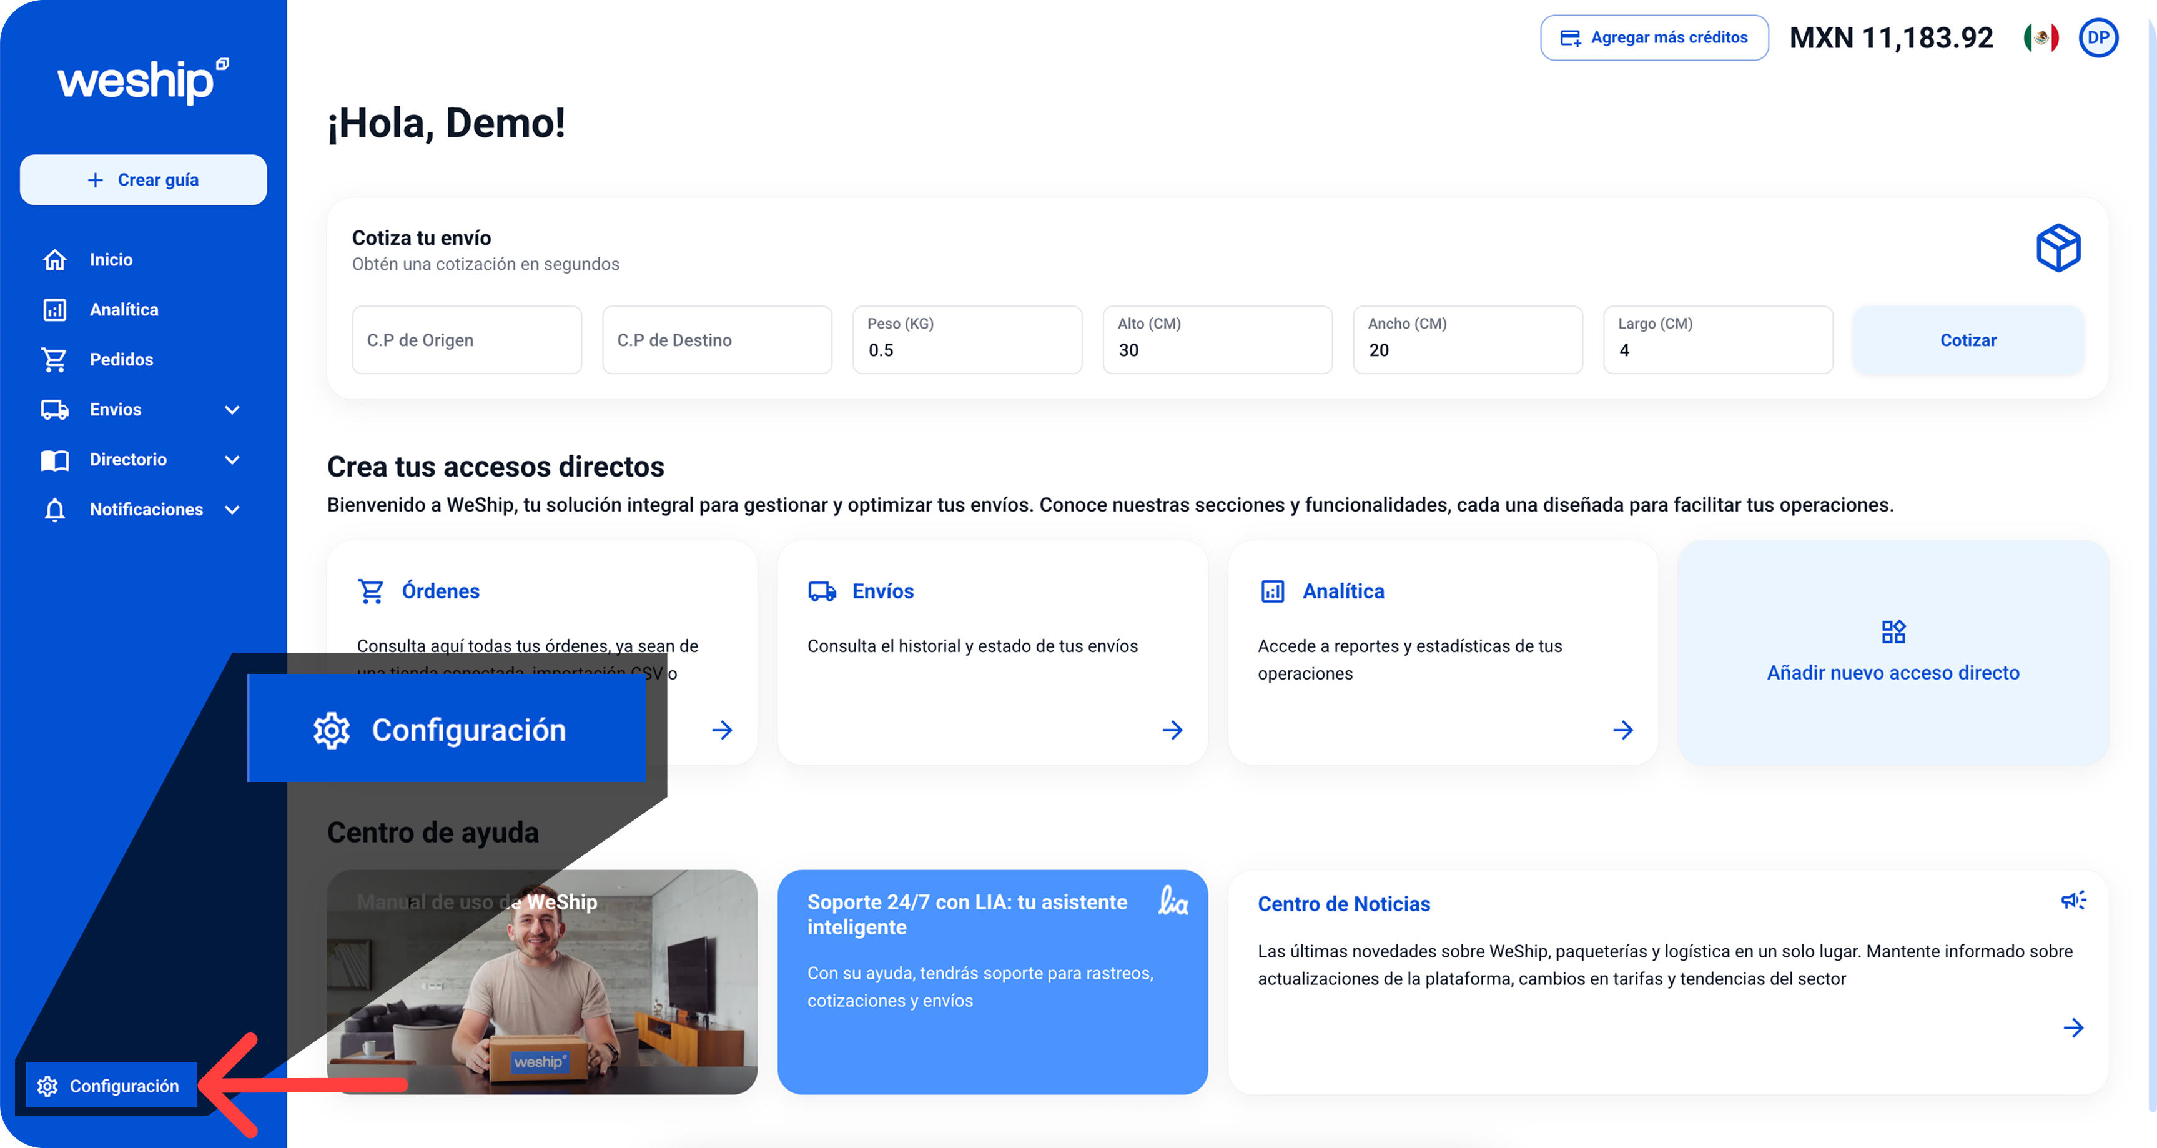Click the arrow on the Analítica card
Screen dimensions: 2157x1148
point(1623,730)
